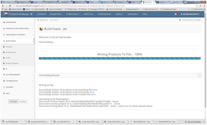Click the Product Feed Manager logo
The image size is (207, 125).
[16, 14]
